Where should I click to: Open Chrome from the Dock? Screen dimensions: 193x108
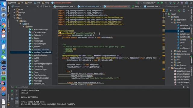point(3,25)
